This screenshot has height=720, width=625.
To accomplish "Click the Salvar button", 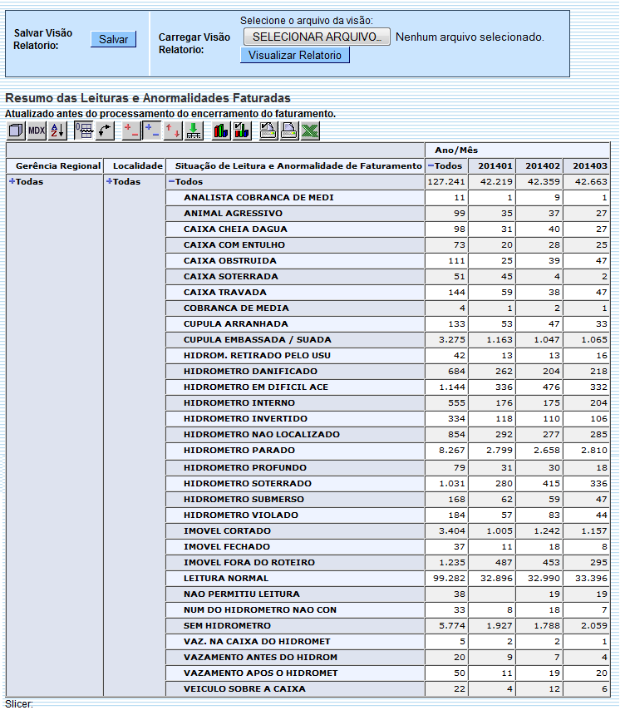I will tap(113, 39).
